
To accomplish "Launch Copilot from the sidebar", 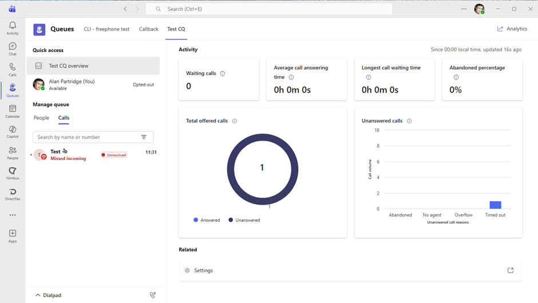I will (13, 131).
